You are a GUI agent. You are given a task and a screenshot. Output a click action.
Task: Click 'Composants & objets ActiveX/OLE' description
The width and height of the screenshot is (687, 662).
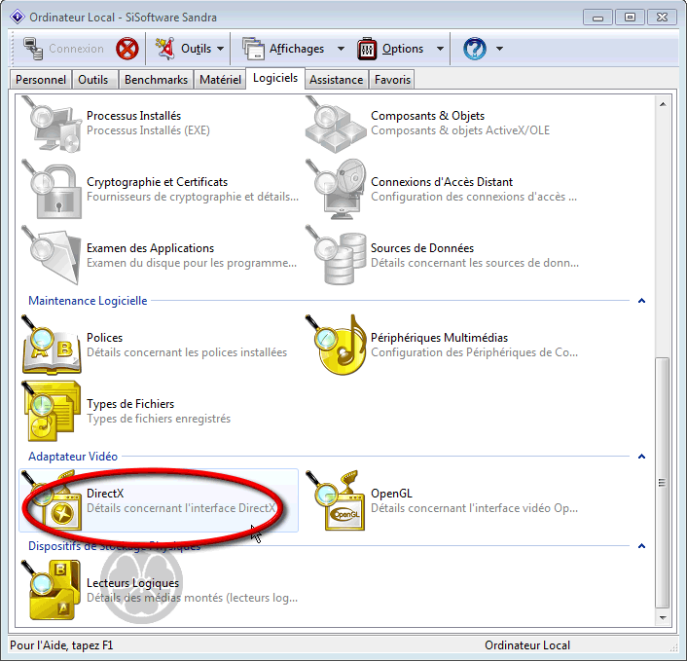tap(460, 130)
